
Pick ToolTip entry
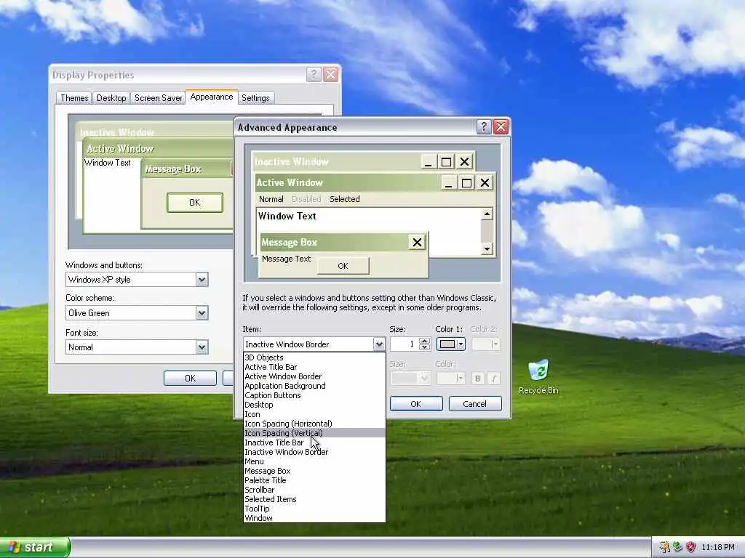[x=314, y=509]
